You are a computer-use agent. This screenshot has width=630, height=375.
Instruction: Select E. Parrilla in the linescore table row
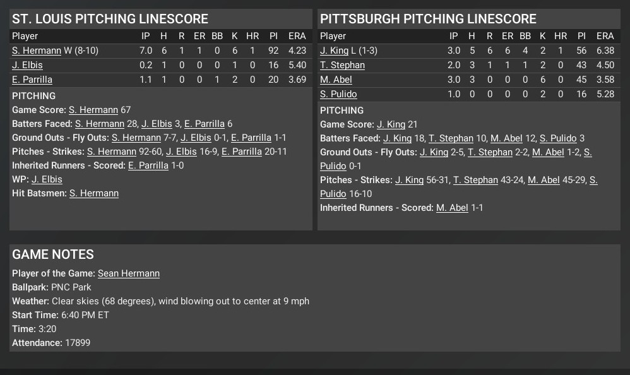[32, 80]
